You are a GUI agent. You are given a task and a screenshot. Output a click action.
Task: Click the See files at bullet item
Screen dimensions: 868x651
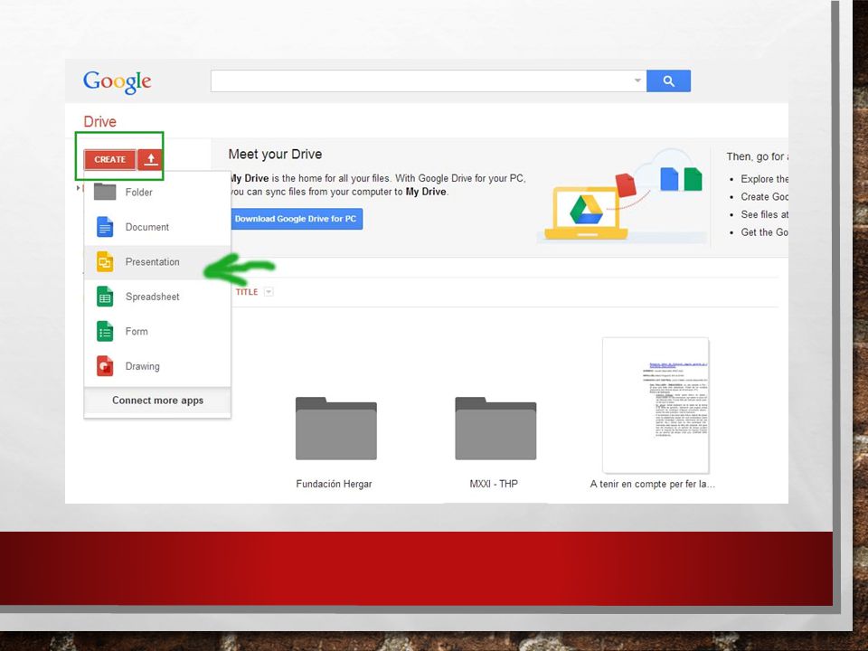(765, 214)
